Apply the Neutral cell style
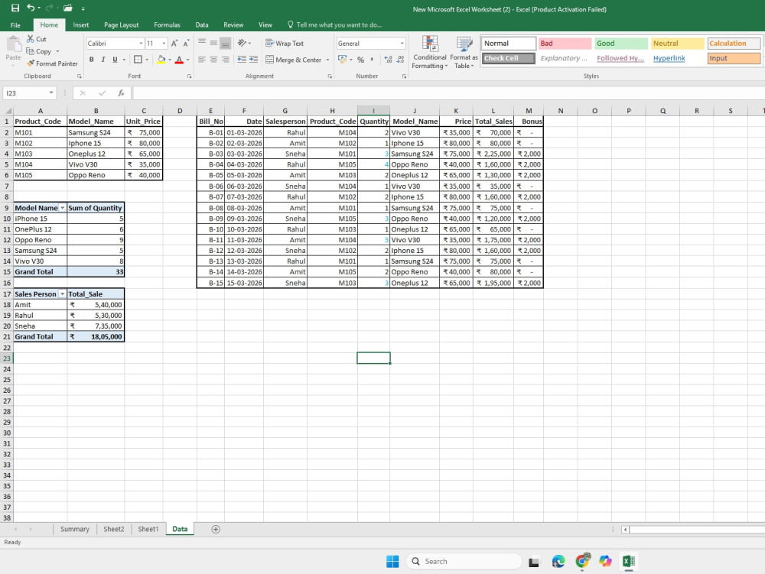The width and height of the screenshot is (765, 574). coord(678,44)
